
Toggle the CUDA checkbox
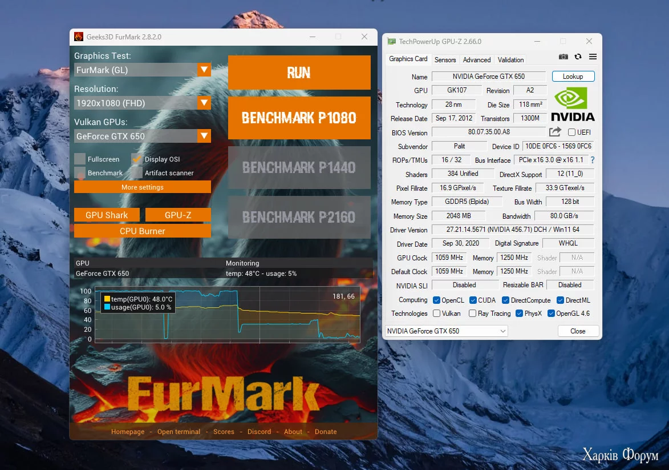tap(473, 300)
